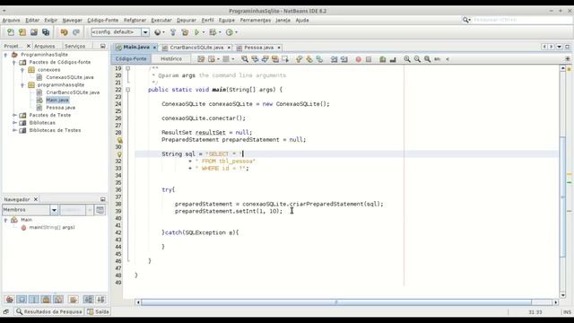The height and width of the screenshot is (323, 574).
Task: Toggle Show Fields filter in Navigator
Action: tap(22, 300)
